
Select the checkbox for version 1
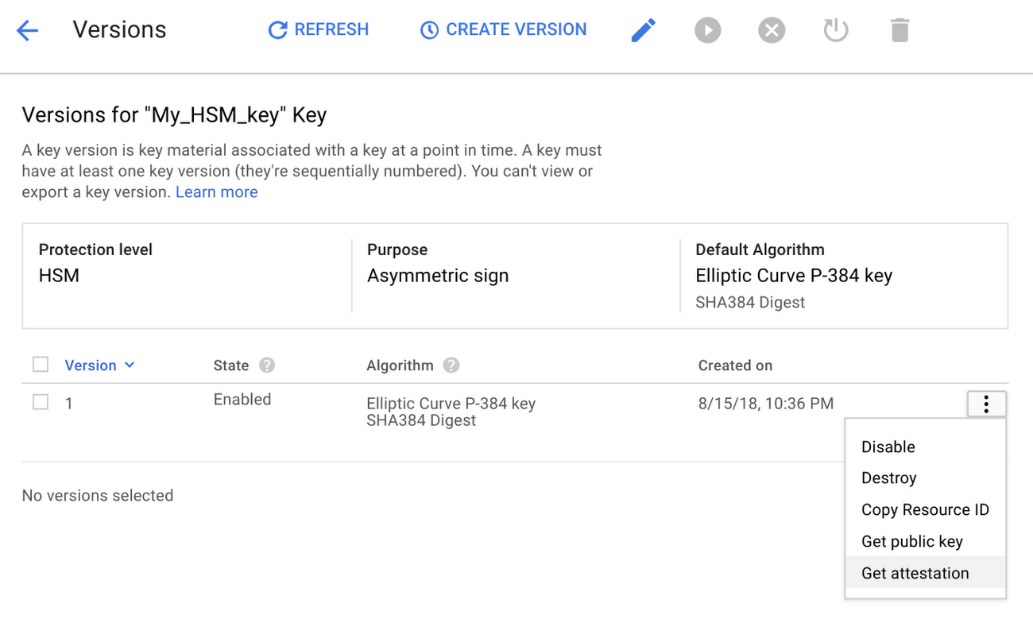point(41,403)
